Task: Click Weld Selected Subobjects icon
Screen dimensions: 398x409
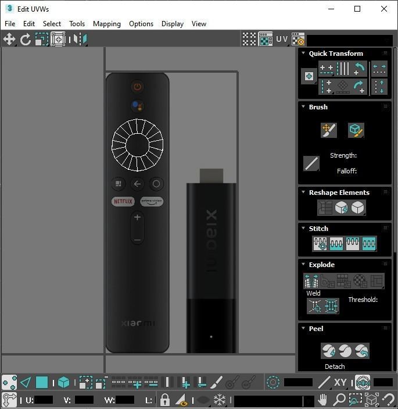Action: tap(331, 305)
